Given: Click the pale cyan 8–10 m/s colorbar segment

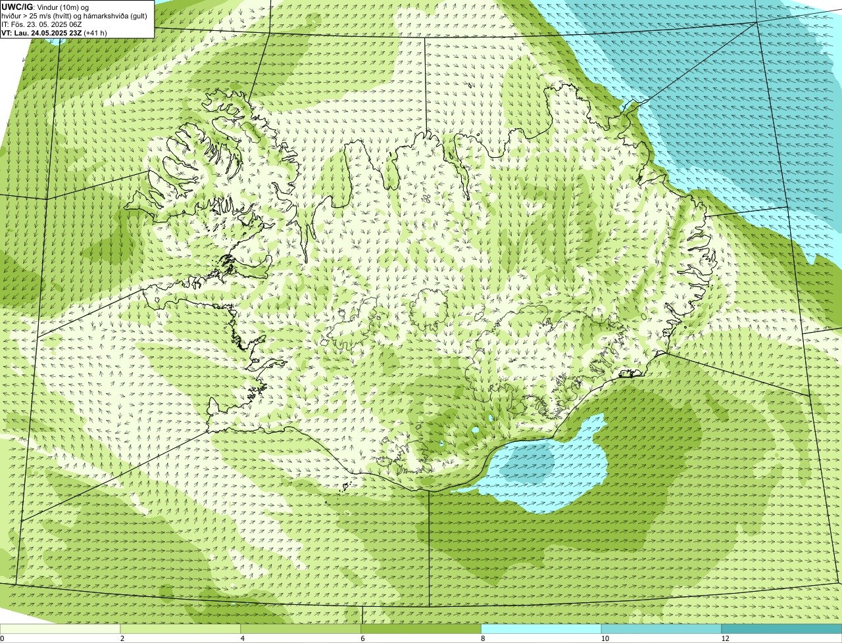Looking at the screenshot, I should [x=542, y=629].
